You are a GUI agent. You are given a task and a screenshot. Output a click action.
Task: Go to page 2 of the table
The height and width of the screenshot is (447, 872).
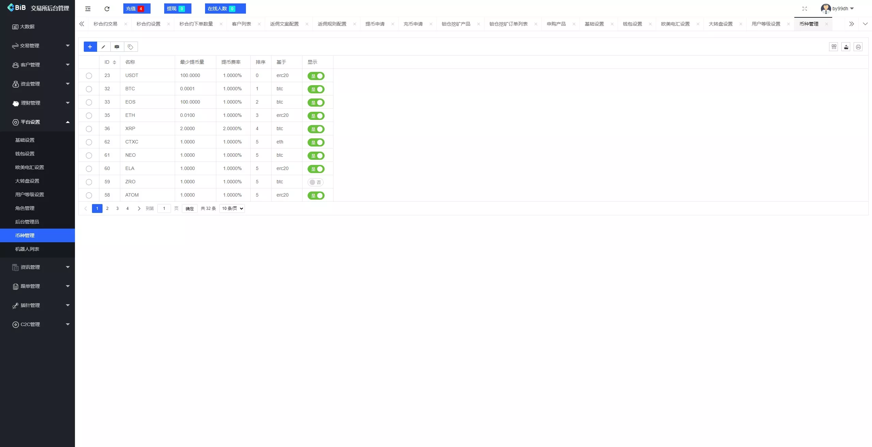(x=107, y=208)
